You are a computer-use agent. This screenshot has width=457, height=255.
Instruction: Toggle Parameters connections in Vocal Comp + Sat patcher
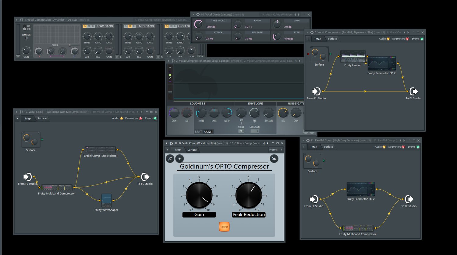141,118
